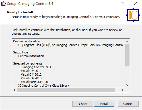Click the C++ Class Library entry
The width and height of the screenshot is (142, 110).
pos(44,86)
